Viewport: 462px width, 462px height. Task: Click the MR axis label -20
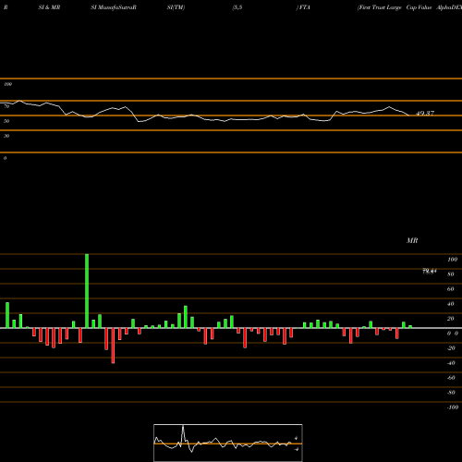point(451,348)
